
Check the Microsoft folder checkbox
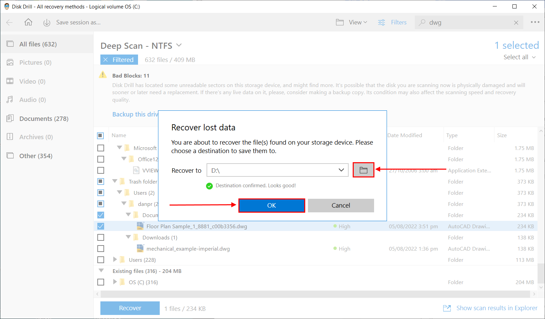pyautogui.click(x=101, y=148)
